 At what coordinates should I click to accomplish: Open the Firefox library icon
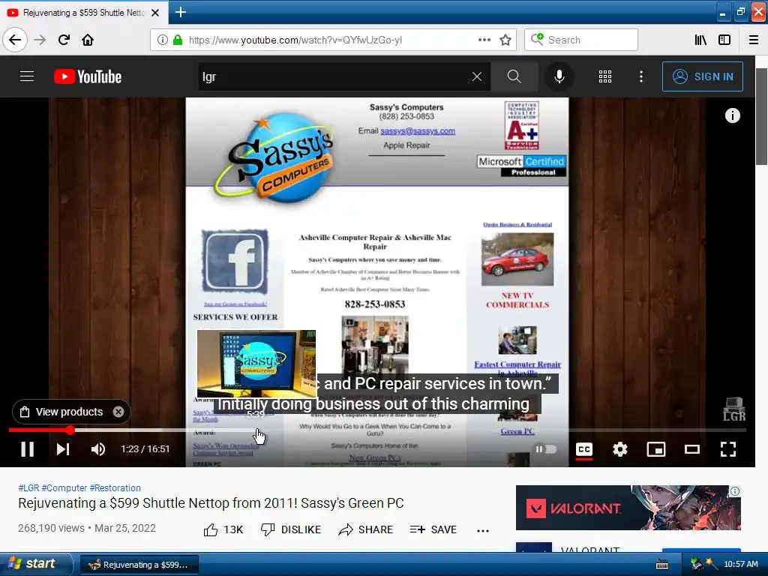coord(700,40)
